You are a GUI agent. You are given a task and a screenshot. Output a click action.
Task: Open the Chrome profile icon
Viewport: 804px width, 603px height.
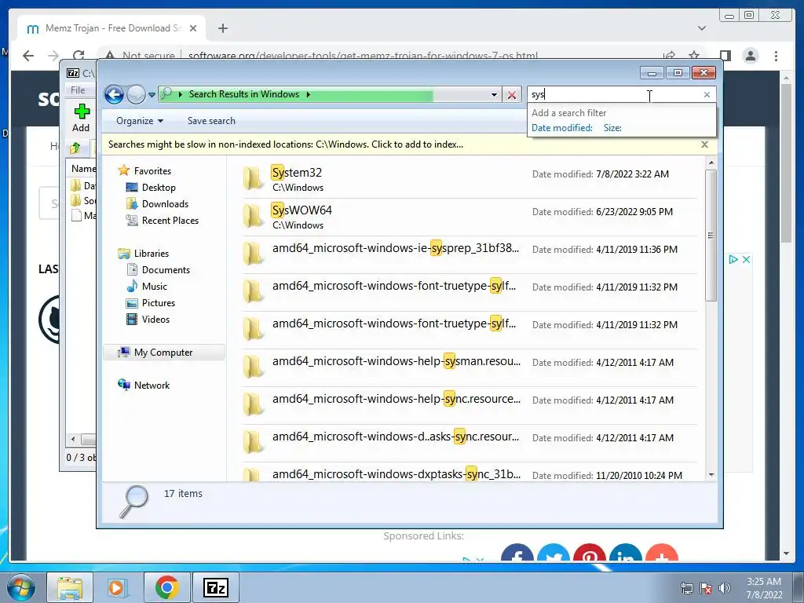tap(750, 56)
